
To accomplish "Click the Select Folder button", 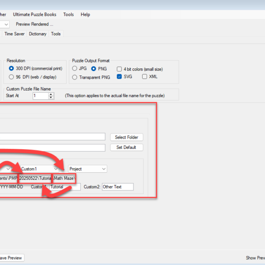I will [126, 137].
